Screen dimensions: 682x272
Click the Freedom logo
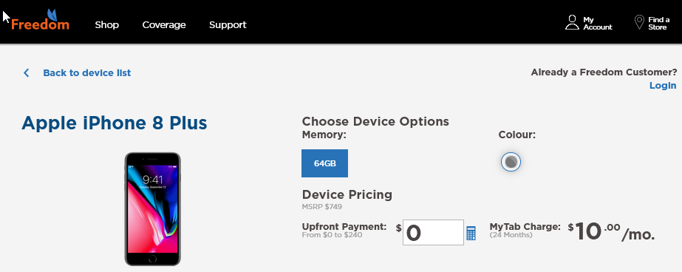(40, 20)
